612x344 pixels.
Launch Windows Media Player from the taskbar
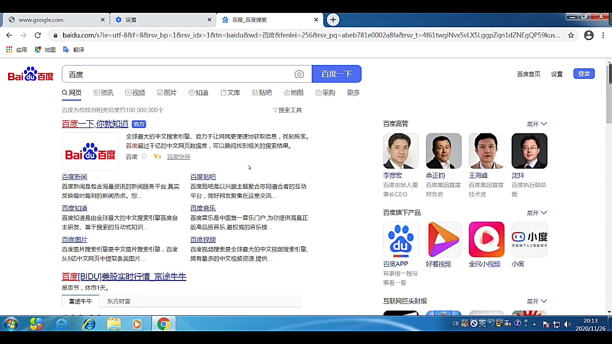tap(137, 324)
